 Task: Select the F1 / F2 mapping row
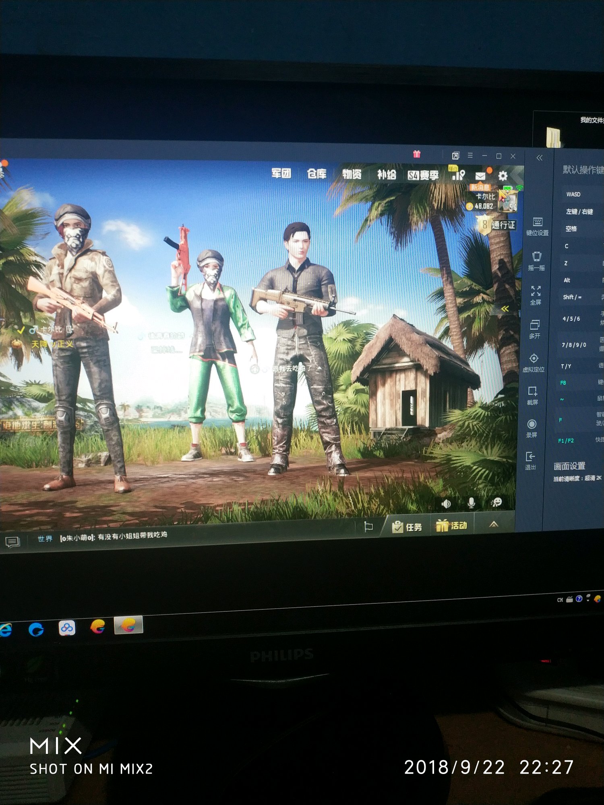(580, 441)
